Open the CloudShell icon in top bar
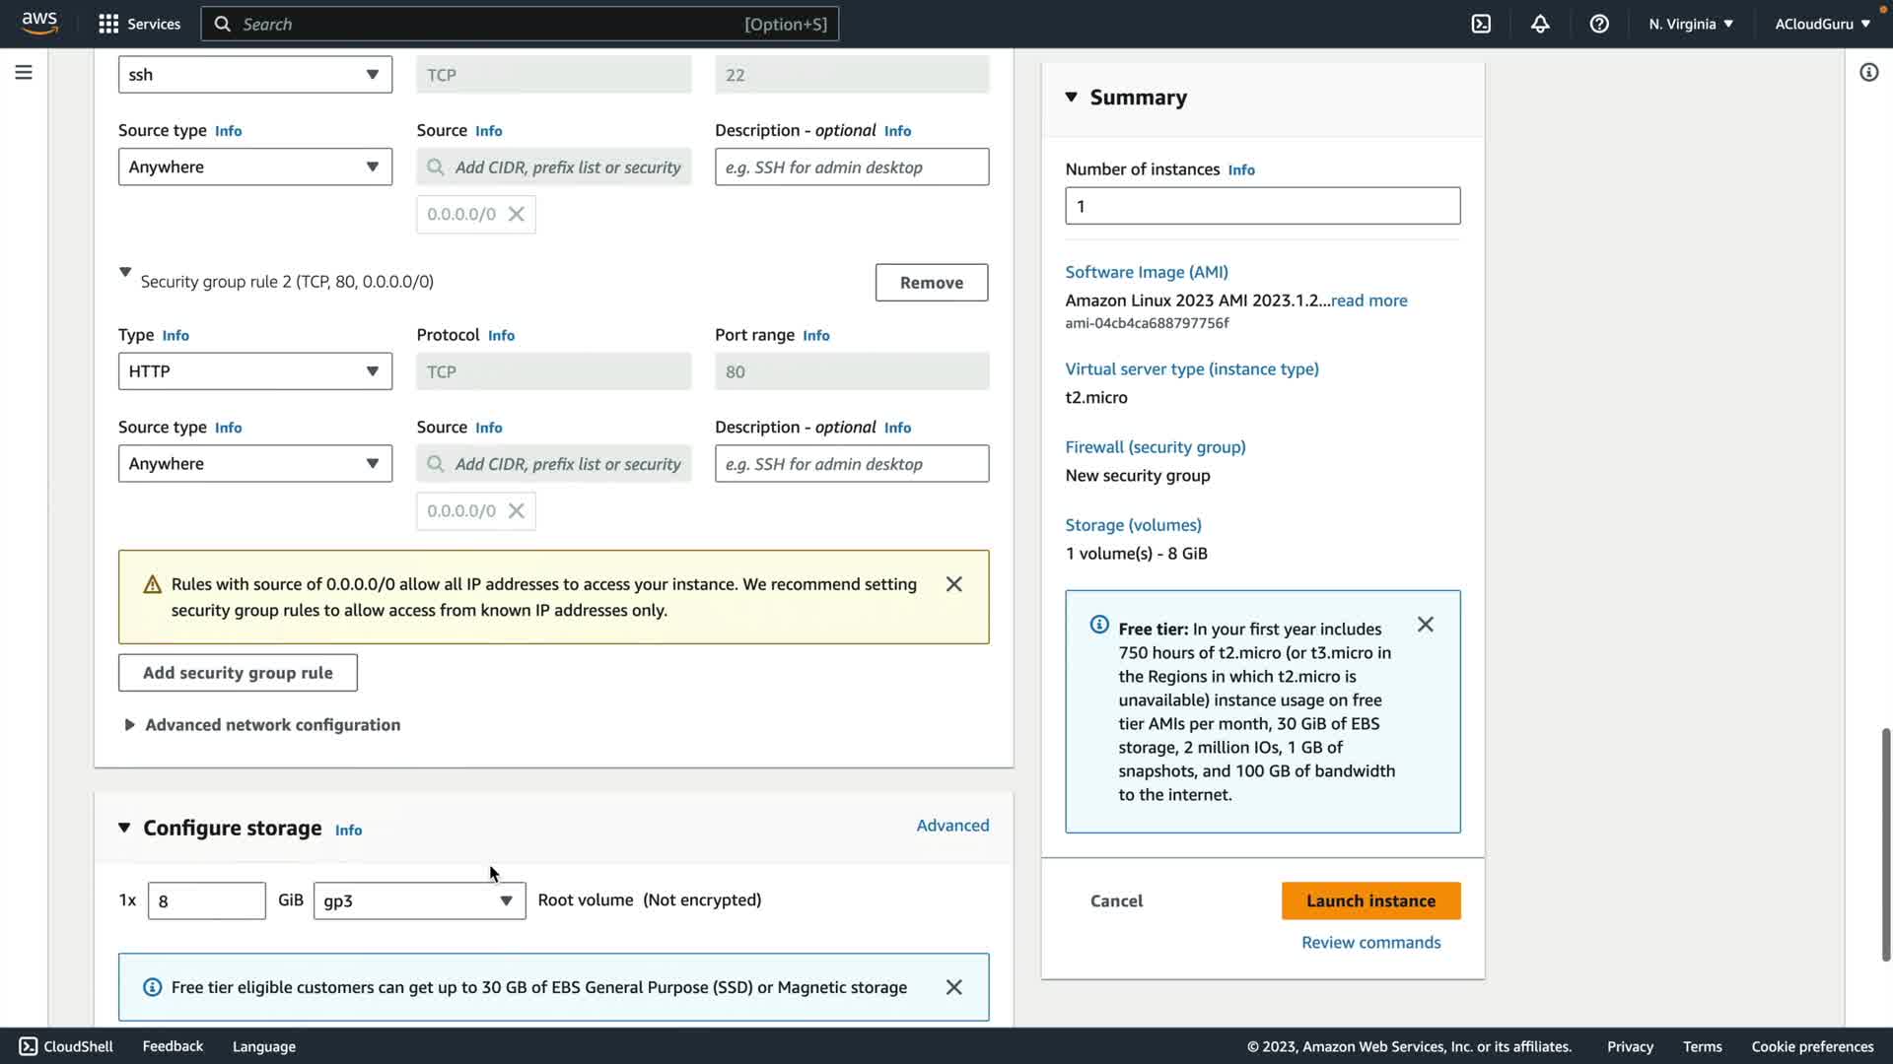1893x1064 pixels. (1481, 24)
